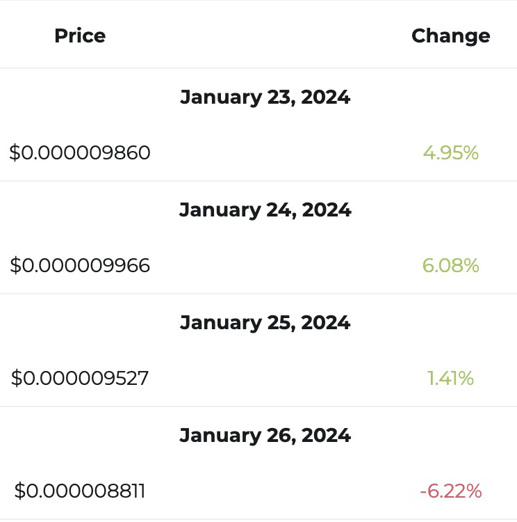
Task: Click the price $0.000009860
Action: click(80, 153)
